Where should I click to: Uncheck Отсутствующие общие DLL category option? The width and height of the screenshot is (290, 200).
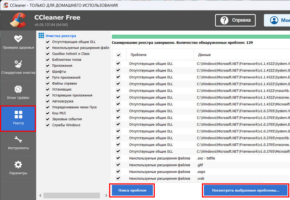coord(48,42)
